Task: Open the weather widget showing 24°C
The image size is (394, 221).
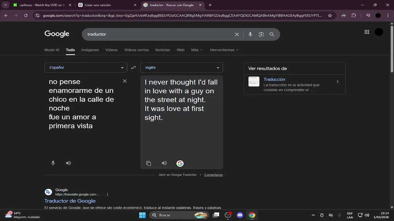Action: coord(22,215)
